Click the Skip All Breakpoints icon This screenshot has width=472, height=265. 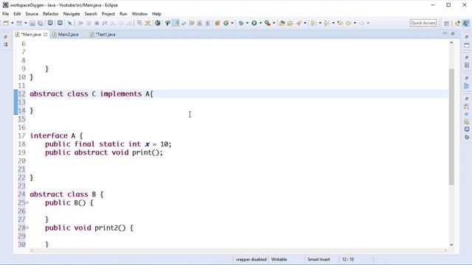coord(69,23)
